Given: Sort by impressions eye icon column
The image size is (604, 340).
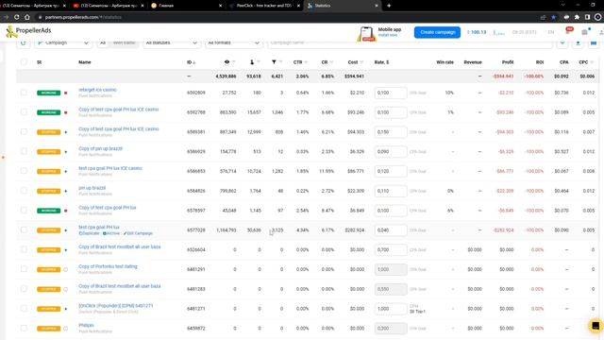Looking at the screenshot, I should (x=226, y=62).
